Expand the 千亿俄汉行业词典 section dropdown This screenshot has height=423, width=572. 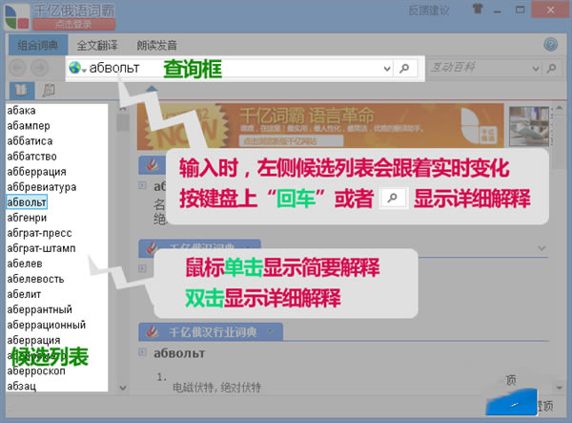(271, 331)
